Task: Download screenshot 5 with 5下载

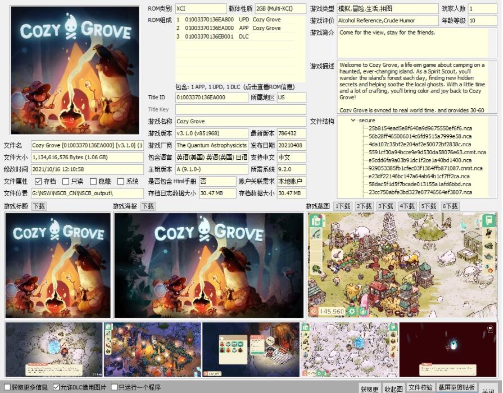Action: (429, 206)
